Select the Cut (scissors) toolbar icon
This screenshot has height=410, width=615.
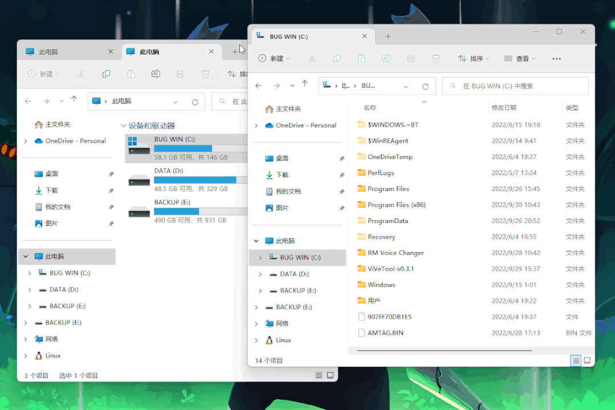click(312, 58)
